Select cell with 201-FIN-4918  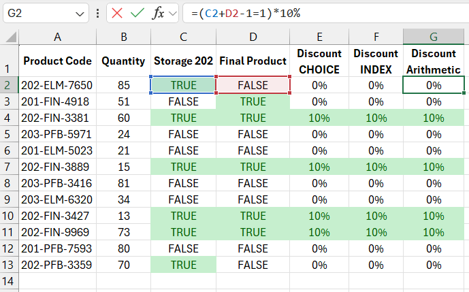(x=57, y=101)
